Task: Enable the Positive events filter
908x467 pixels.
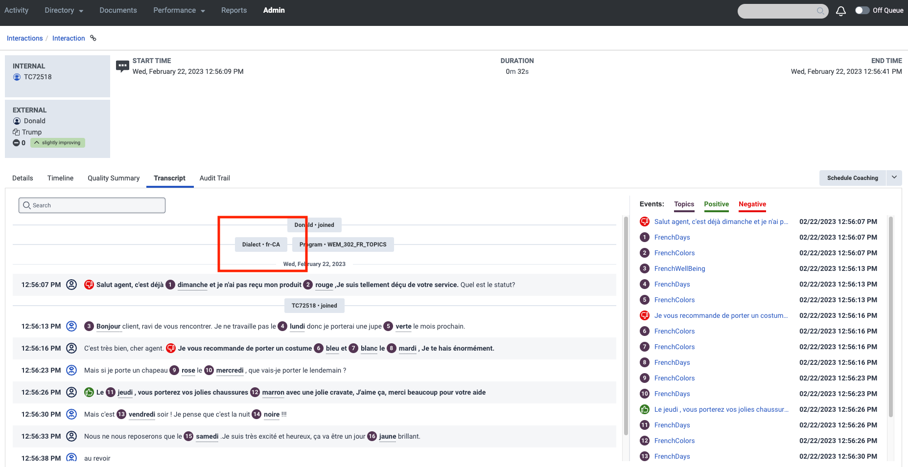Action: point(716,204)
